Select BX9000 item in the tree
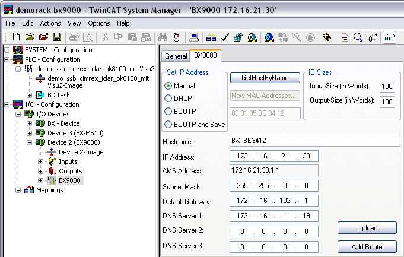Viewport: 404px width, 257px height. pyautogui.click(x=69, y=180)
